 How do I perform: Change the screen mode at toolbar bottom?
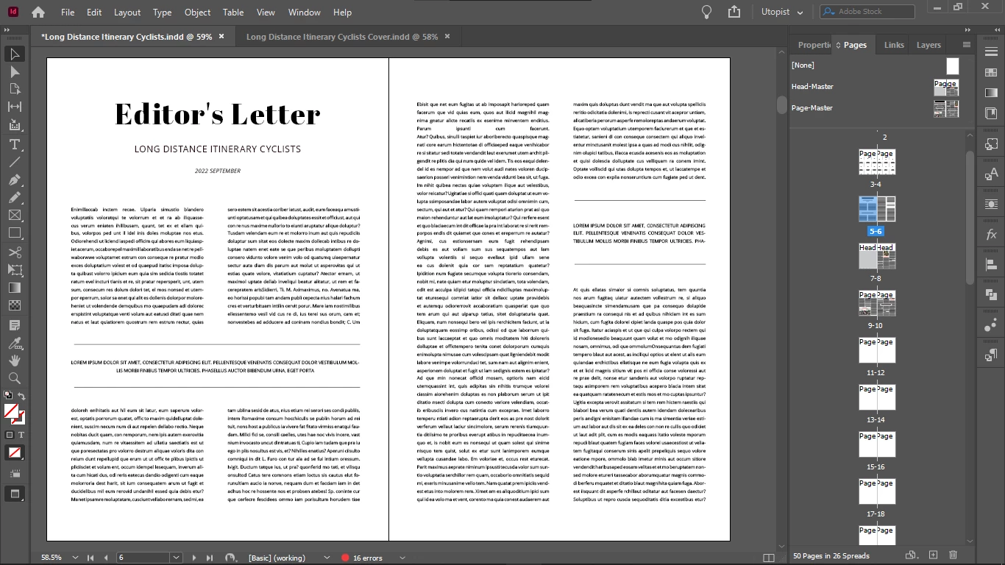[15, 494]
